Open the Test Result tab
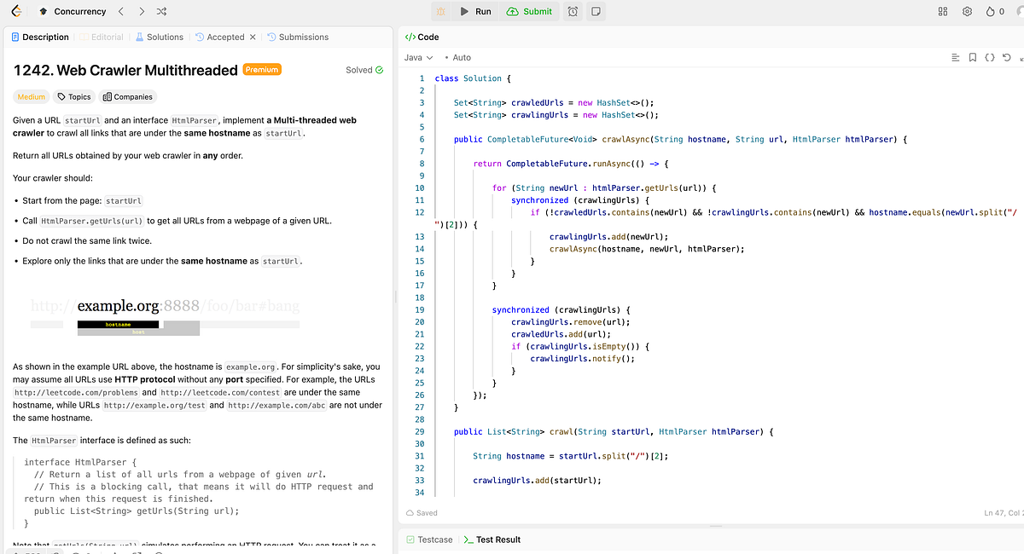Image resolution: width=1024 pixels, height=554 pixels. (497, 539)
